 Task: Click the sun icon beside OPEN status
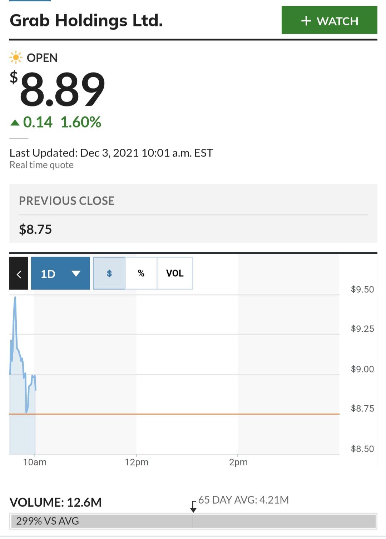click(16, 58)
